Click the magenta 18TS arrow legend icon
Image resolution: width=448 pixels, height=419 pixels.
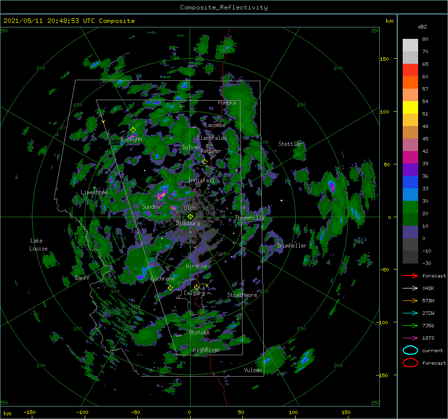click(x=410, y=338)
